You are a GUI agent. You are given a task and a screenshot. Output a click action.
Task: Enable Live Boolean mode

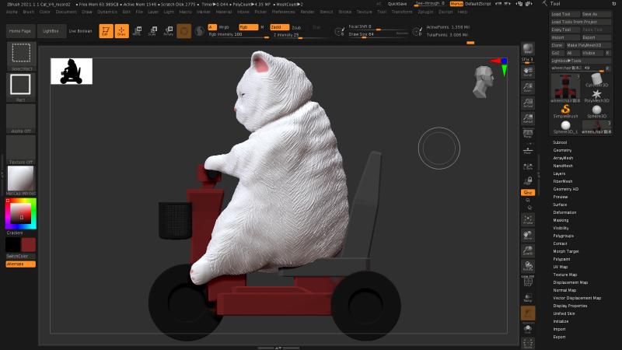point(80,31)
